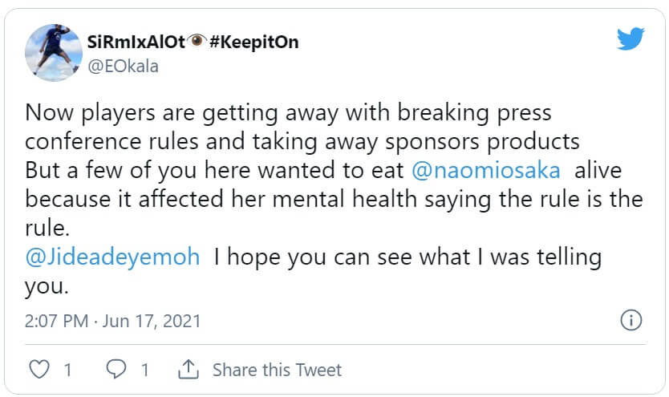Click the reply count beside the bubble
Screen dimensions: 669x397
[145, 370]
